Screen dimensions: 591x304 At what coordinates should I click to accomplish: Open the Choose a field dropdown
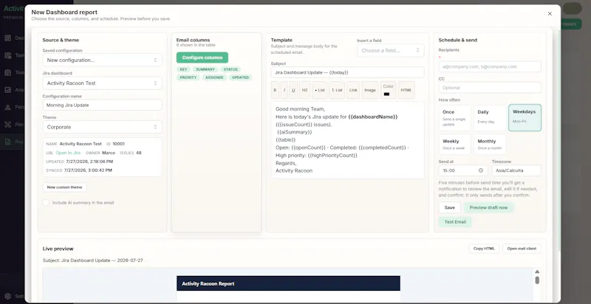391,50
